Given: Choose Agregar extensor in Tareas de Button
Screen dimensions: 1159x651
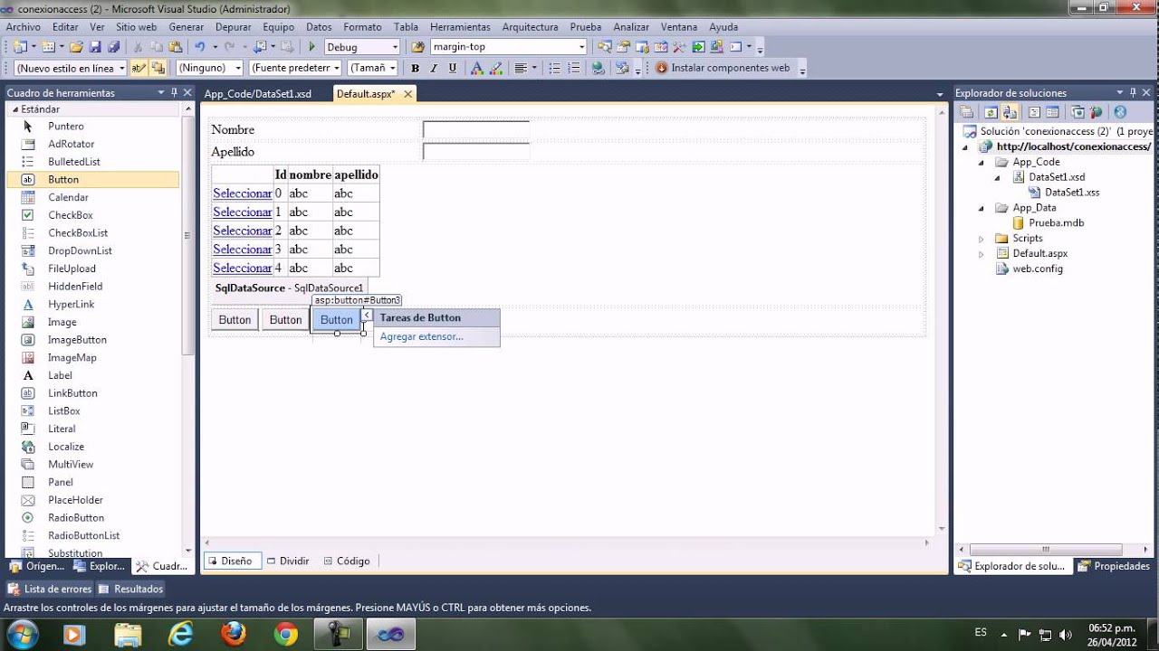Looking at the screenshot, I should click(422, 336).
